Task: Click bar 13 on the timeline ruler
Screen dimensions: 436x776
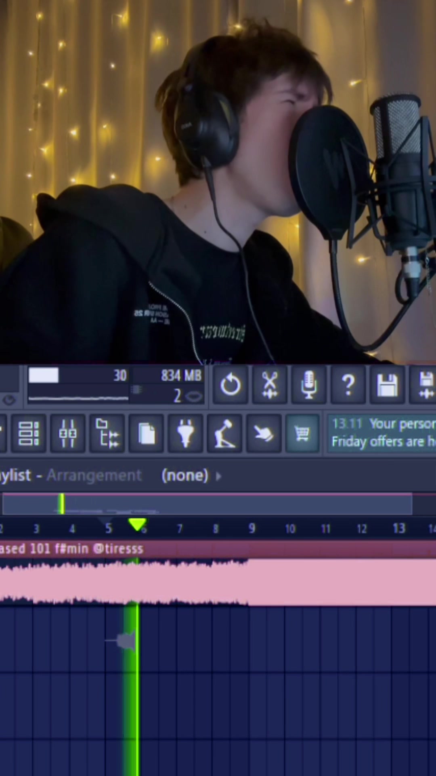Action: [x=398, y=528]
